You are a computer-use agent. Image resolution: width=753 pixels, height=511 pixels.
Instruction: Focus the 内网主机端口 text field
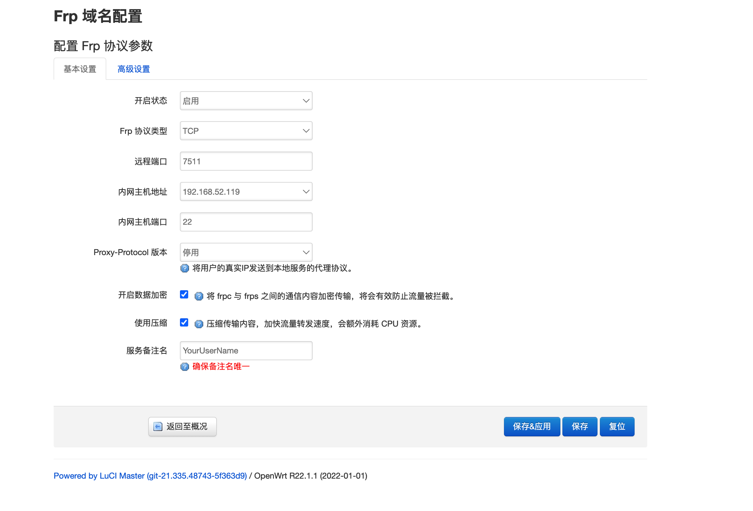246,222
